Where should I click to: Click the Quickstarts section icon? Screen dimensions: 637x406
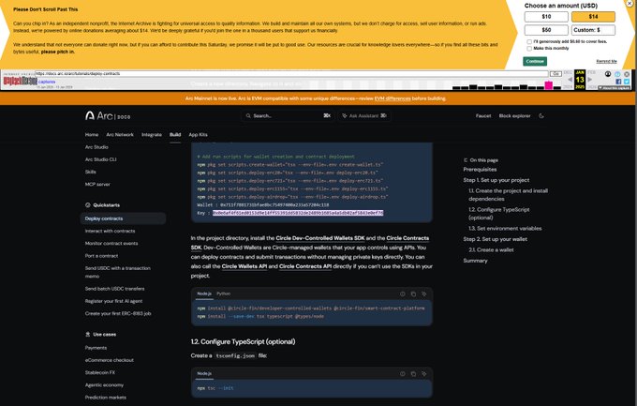click(x=88, y=205)
